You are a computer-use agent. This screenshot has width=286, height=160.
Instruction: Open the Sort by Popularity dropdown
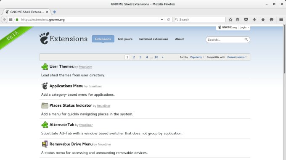197,57
